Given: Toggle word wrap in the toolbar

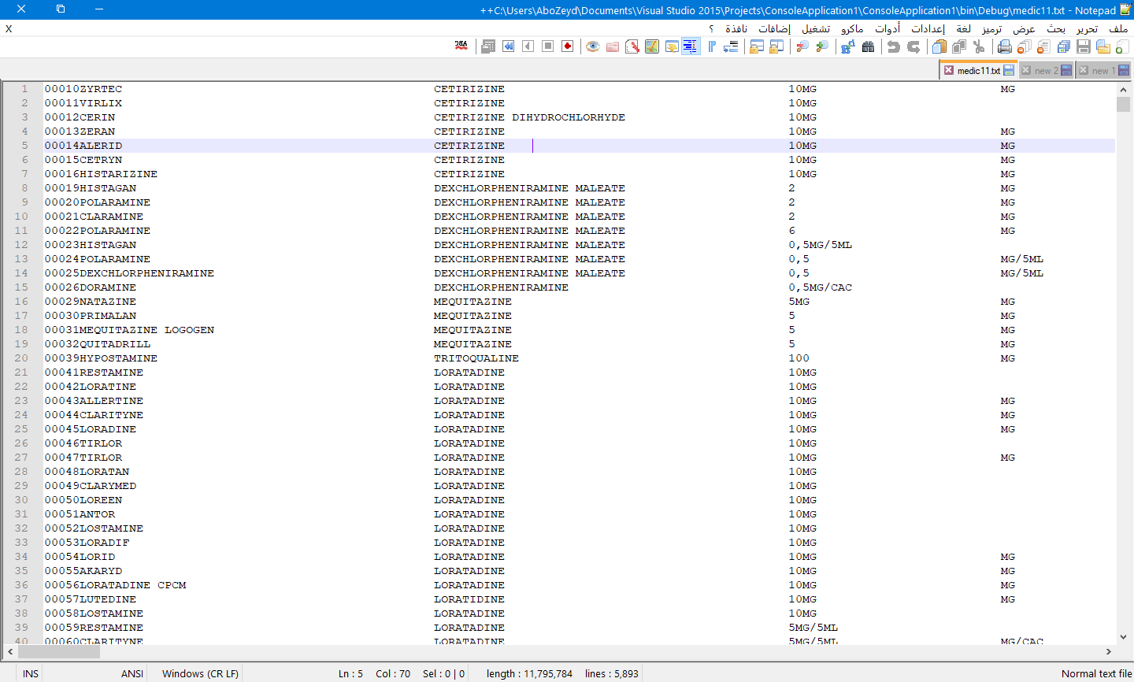Looking at the screenshot, I should pyautogui.click(x=731, y=47).
